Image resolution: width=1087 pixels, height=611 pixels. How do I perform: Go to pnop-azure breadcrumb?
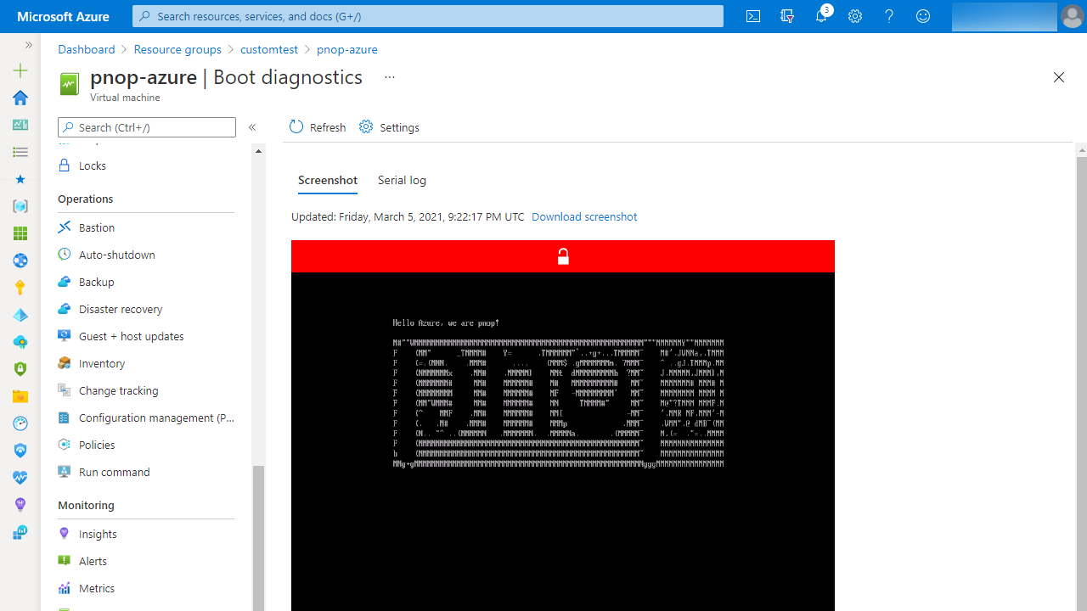click(347, 49)
